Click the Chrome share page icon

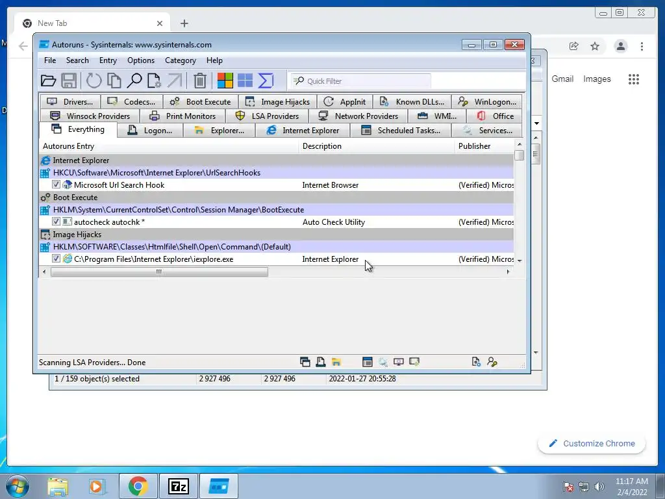click(x=574, y=46)
